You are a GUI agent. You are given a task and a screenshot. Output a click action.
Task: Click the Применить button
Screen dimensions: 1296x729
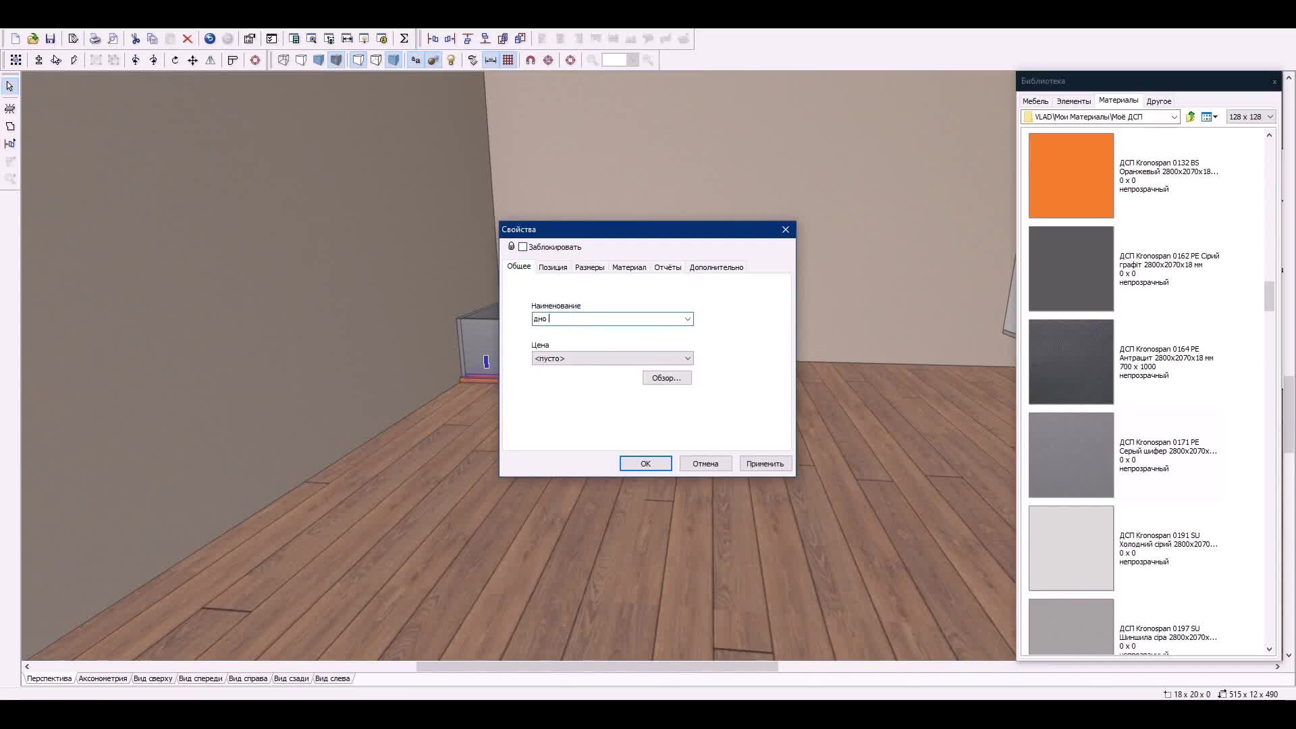765,464
